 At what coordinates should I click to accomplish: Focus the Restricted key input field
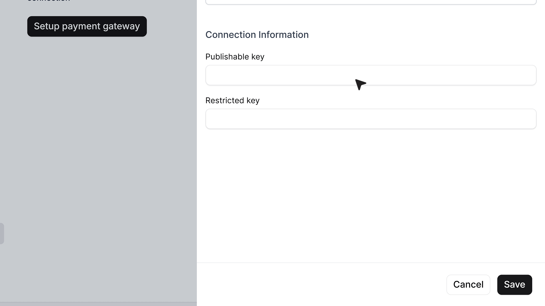(x=371, y=119)
